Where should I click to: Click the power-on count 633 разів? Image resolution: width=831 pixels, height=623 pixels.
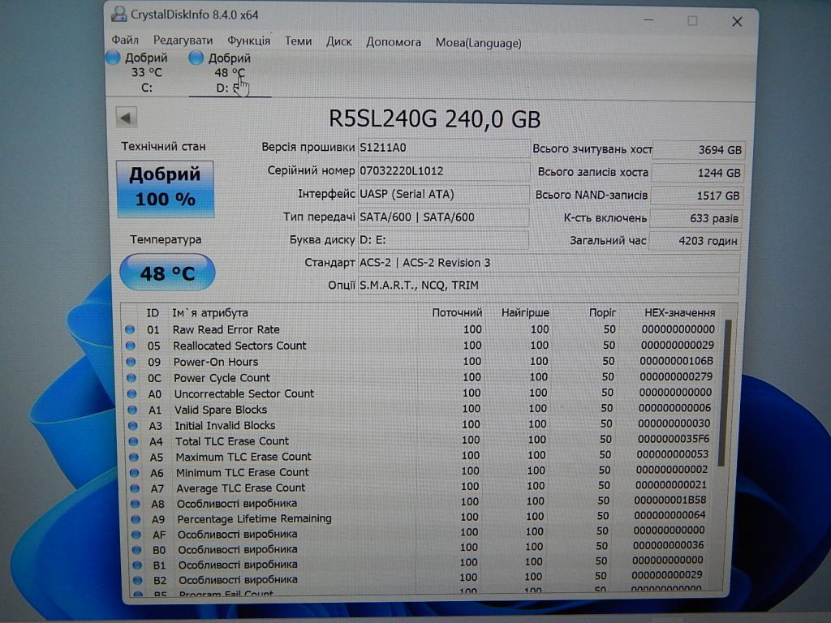[695, 218]
